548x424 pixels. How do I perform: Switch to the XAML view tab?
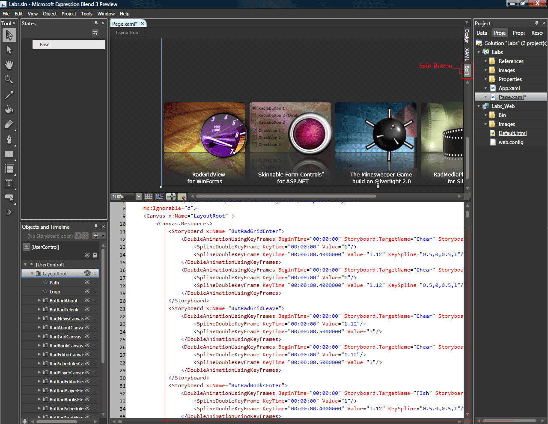pyautogui.click(x=467, y=54)
